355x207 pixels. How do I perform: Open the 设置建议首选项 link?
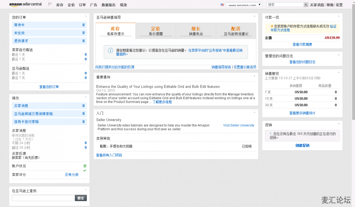(245, 67)
